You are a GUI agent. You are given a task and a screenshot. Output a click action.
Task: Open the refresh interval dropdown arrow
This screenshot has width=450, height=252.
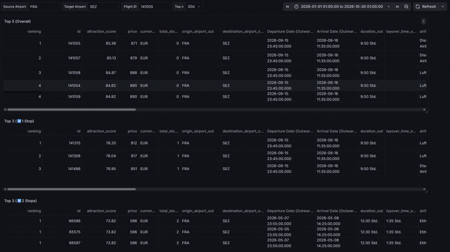(443, 7)
